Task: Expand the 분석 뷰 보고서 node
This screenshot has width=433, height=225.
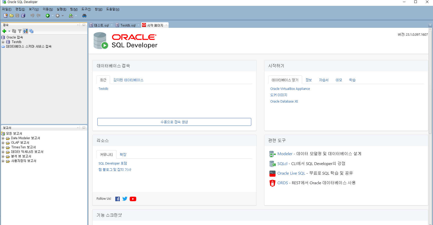Action: click(3, 156)
